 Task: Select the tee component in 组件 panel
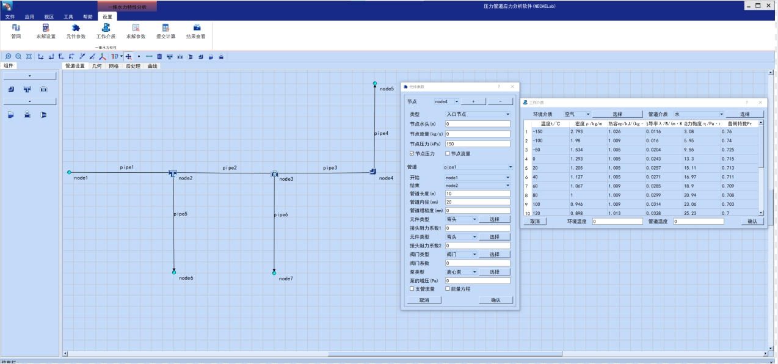[27, 89]
